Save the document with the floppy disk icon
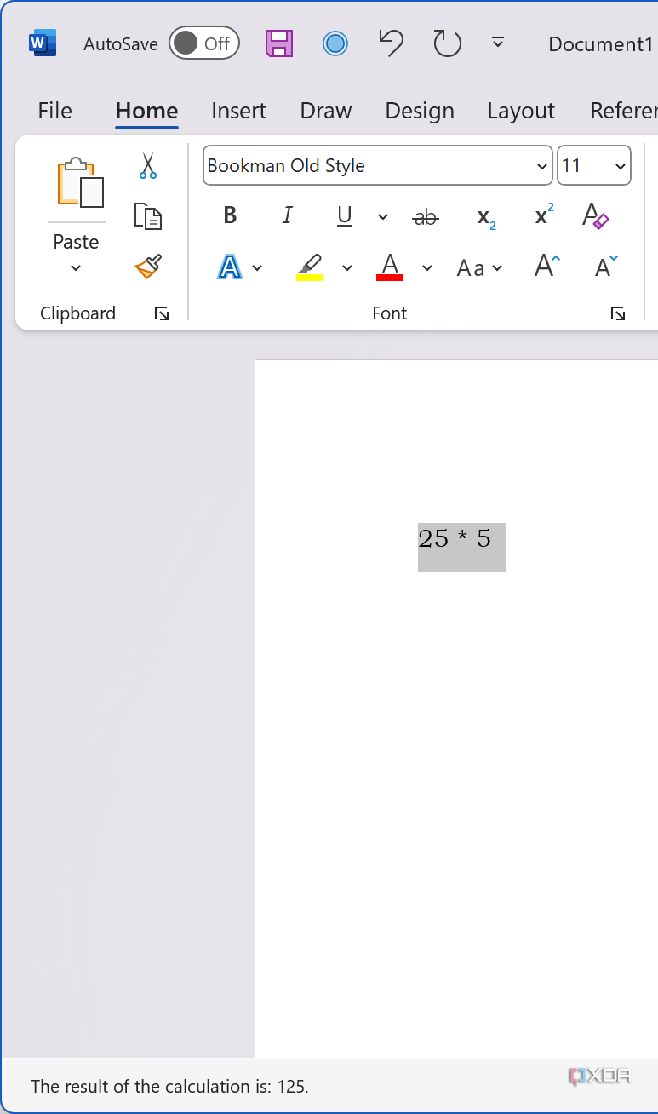The width and height of the screenshot is (658, 1114). click(x=279, y=43)
